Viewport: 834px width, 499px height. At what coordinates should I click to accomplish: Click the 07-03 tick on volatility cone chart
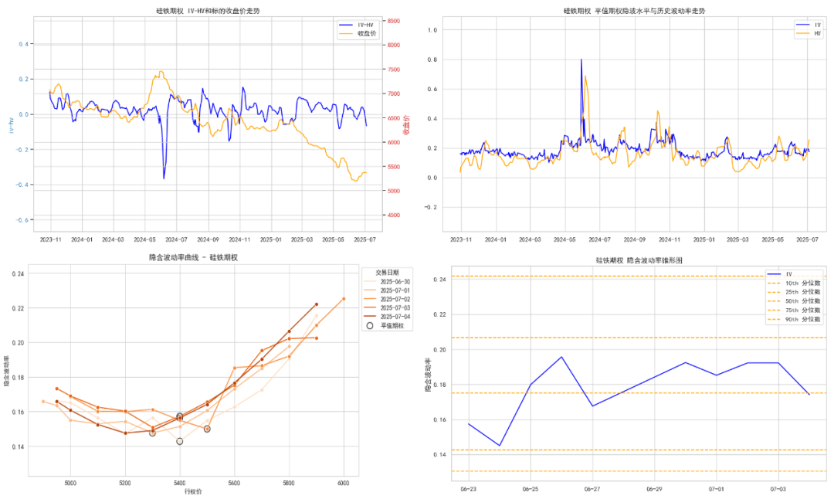coord(778,490)
